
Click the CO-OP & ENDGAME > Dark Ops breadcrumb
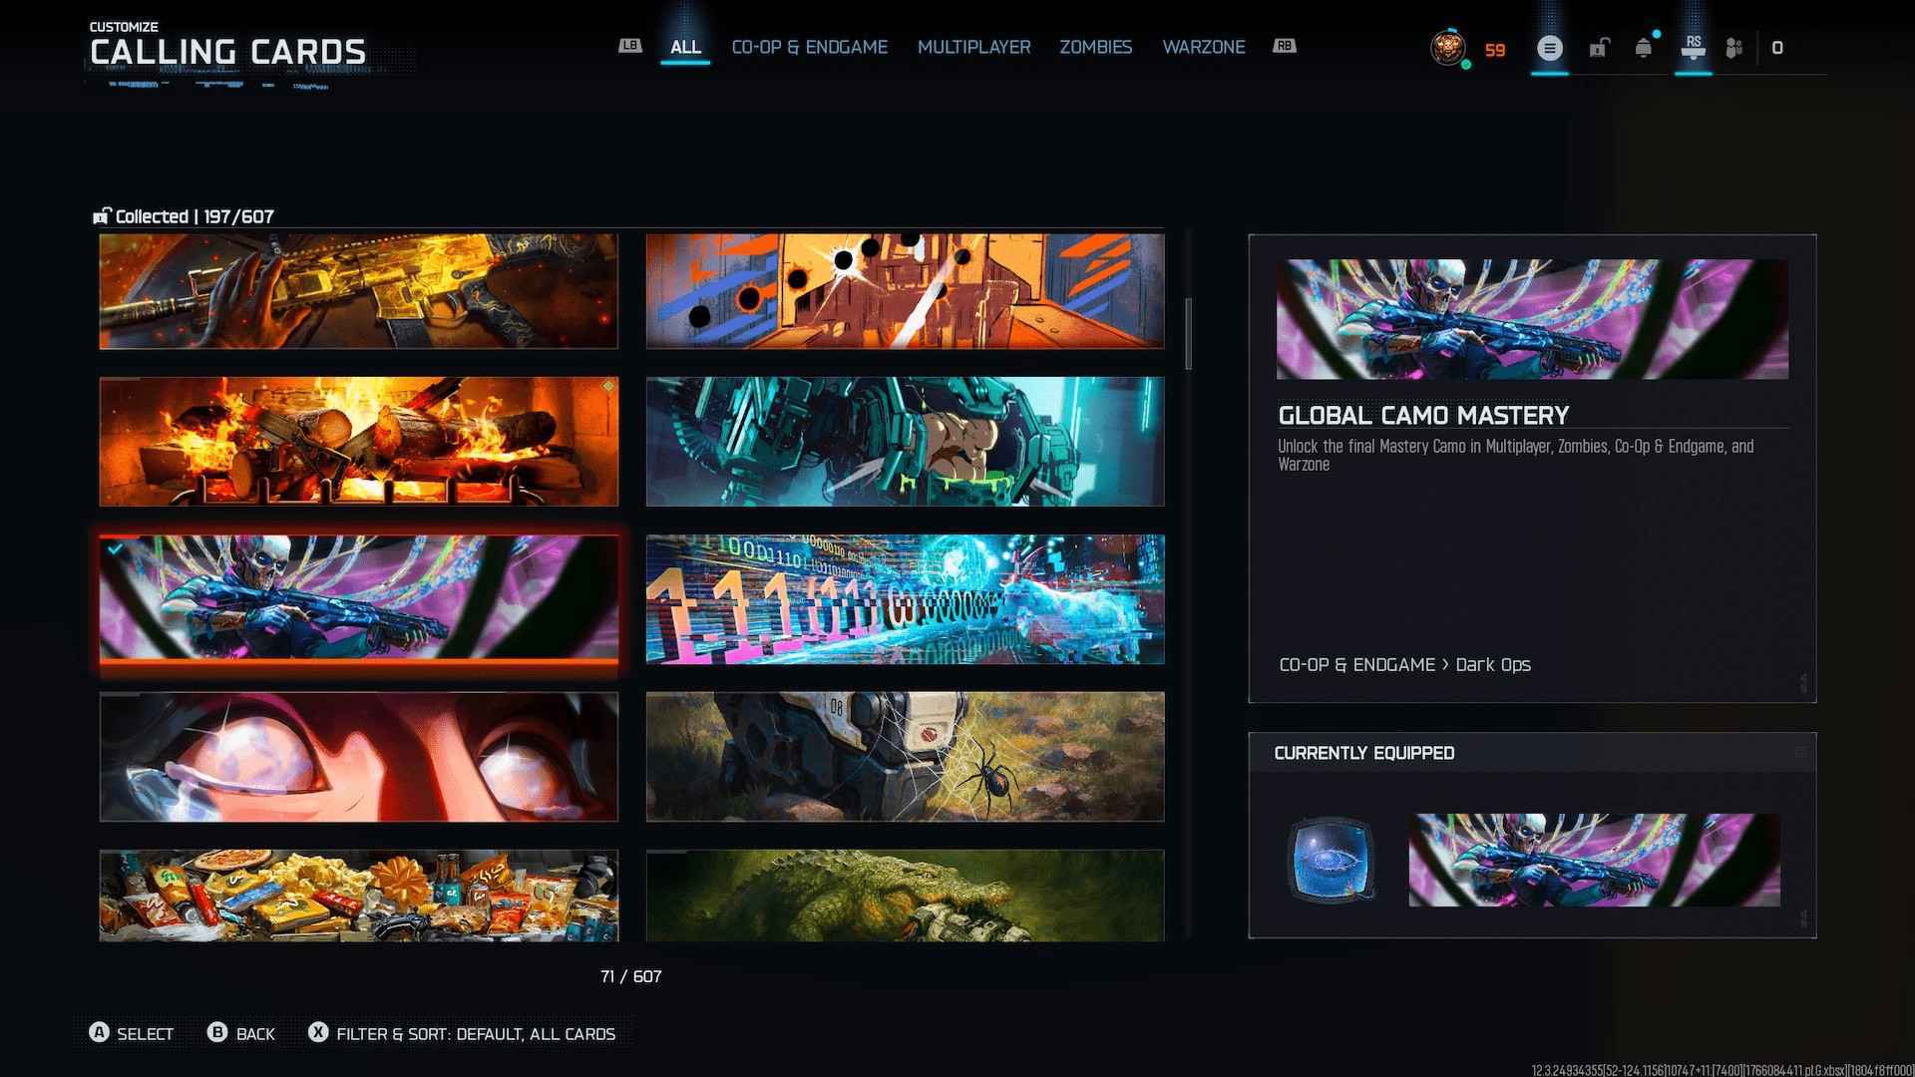point(1404,664)
